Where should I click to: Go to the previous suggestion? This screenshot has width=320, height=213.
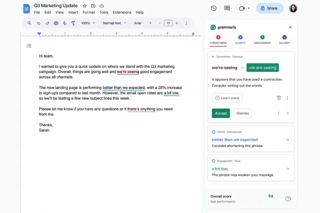(278, 113)
